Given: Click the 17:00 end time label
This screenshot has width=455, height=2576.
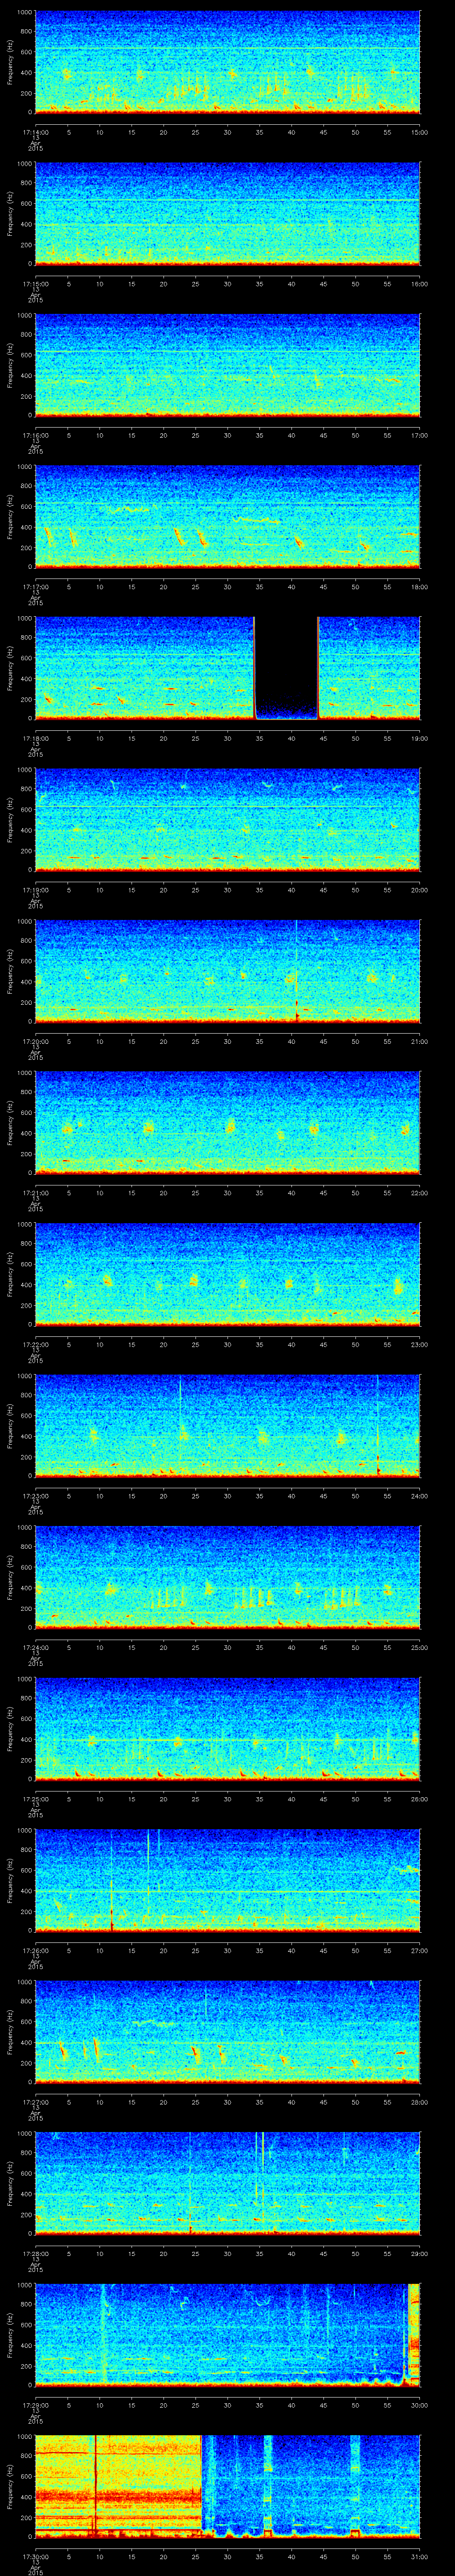Looking at the screenshot, I should (x=419, y=435).
